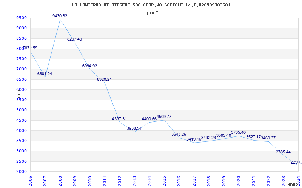
Task: Click the Importi subtitle
Action: point(151,13)
